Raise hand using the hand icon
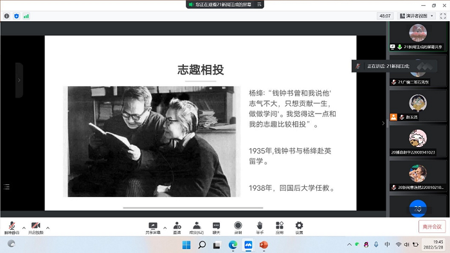The image size is (450, 253). click(x=260, y=228)
